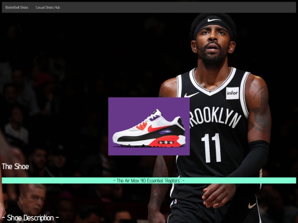Click 'The Air Max 90 Essential Raptors' banner
Viewport: 298px width, 223px height.
(x=149, y=181)
